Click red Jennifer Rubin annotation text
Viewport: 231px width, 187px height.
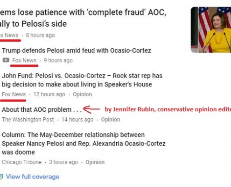coord(168,109)
